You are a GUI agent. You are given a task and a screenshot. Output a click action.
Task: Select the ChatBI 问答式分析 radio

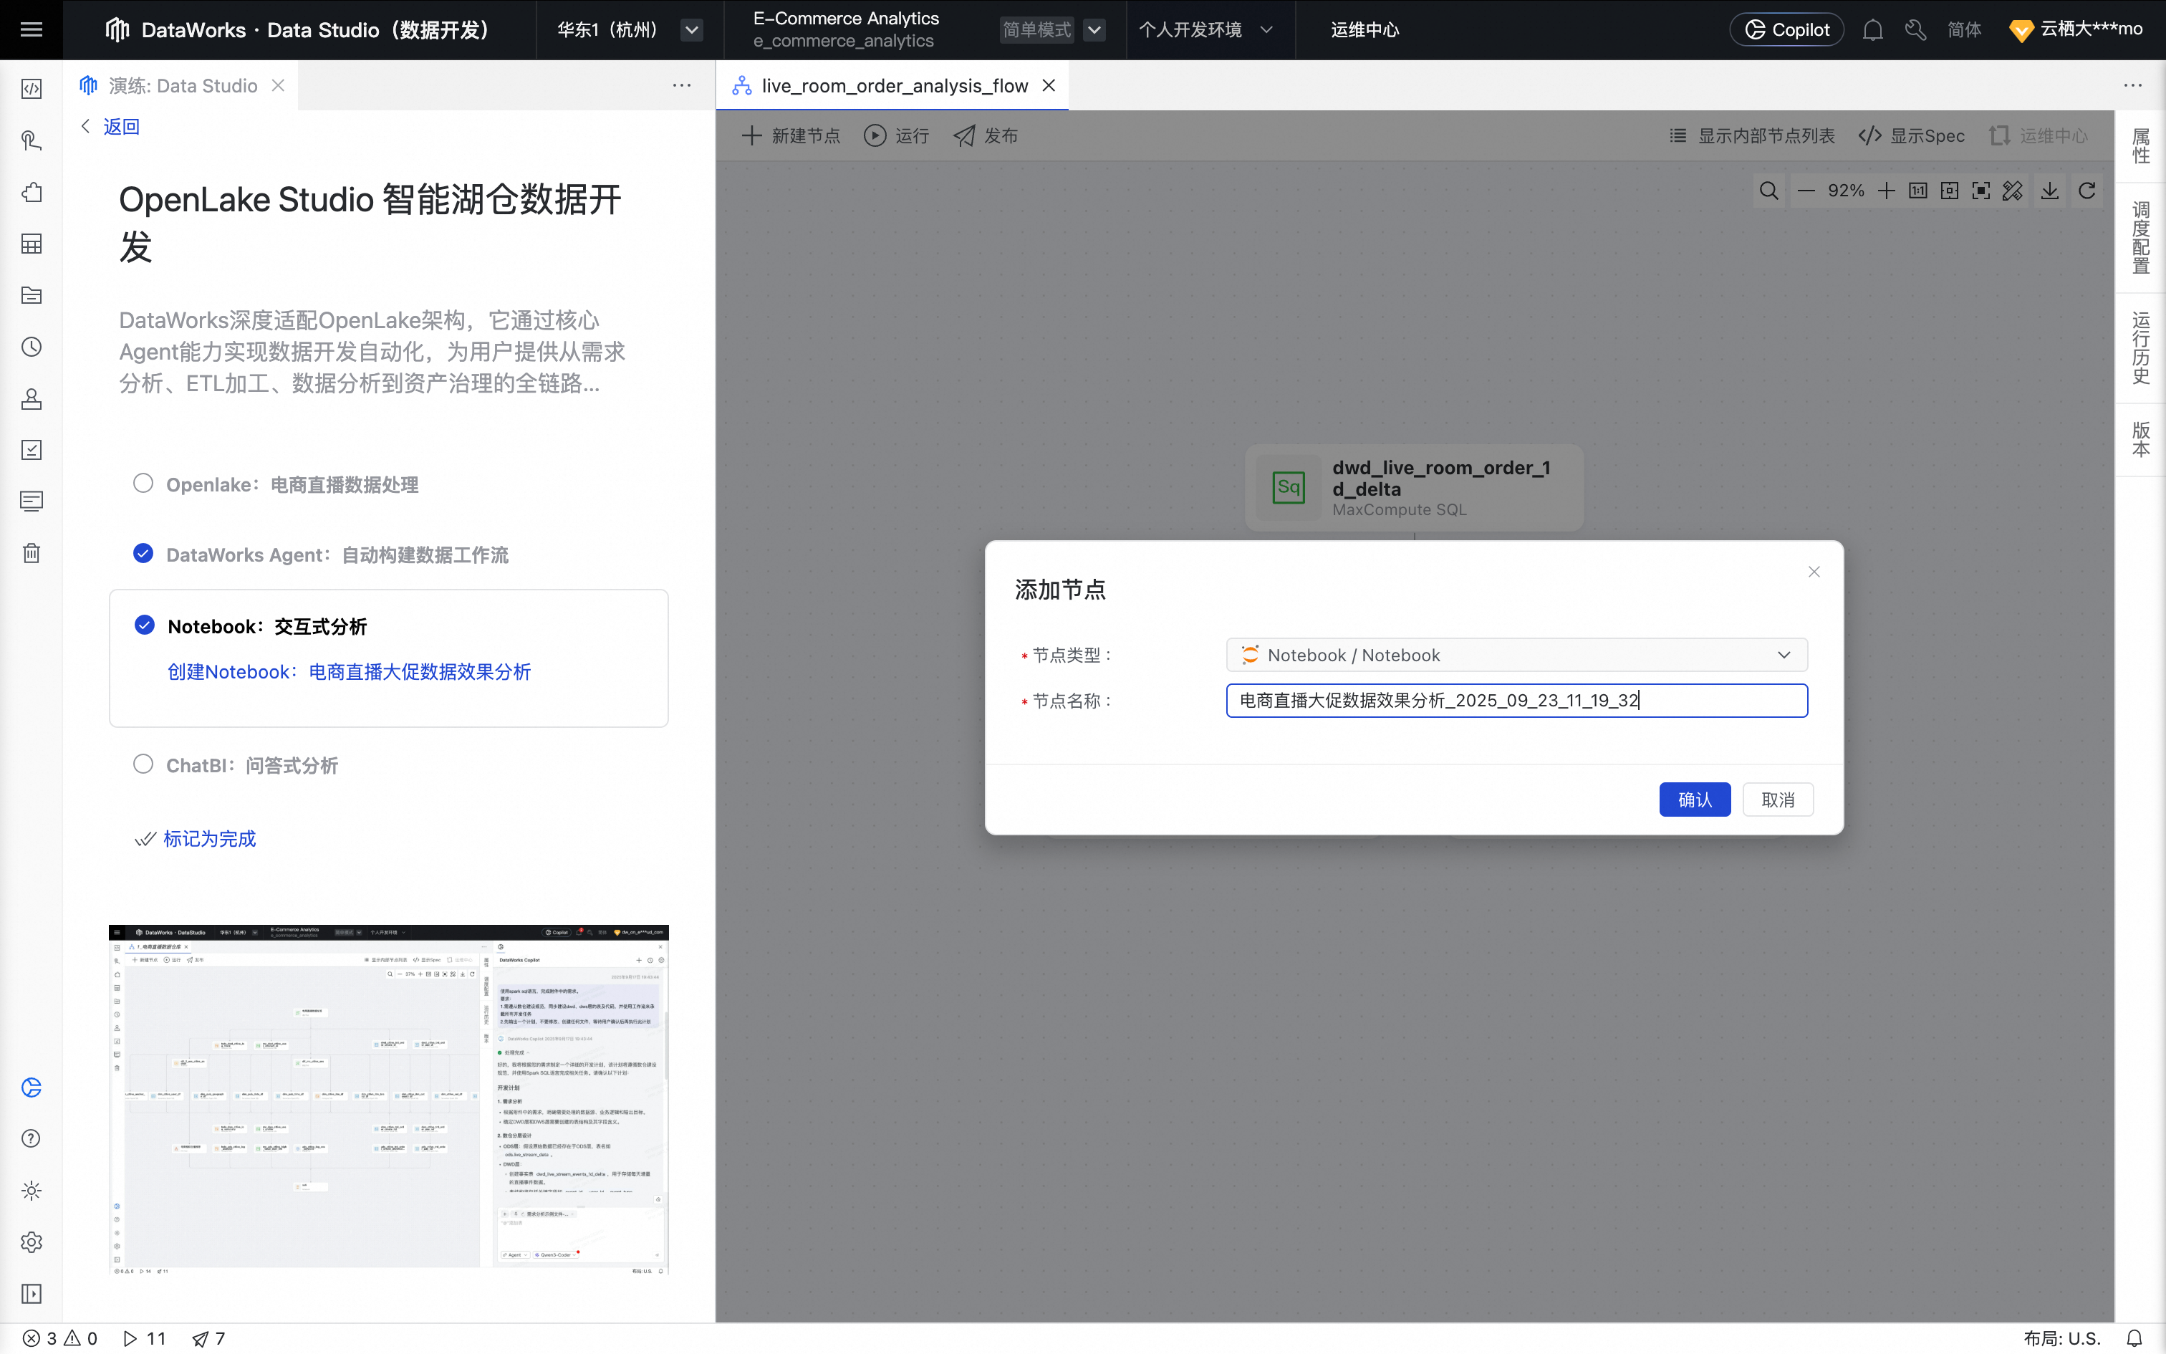point(143,764)
